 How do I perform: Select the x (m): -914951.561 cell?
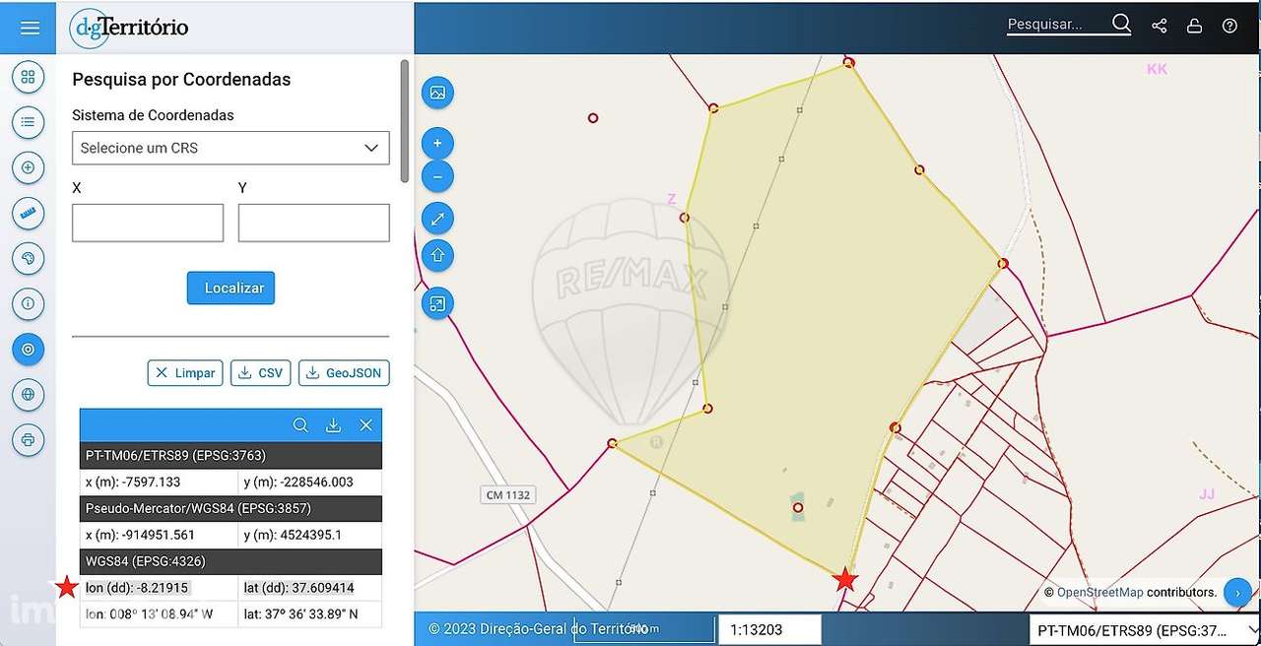point(159,535)
